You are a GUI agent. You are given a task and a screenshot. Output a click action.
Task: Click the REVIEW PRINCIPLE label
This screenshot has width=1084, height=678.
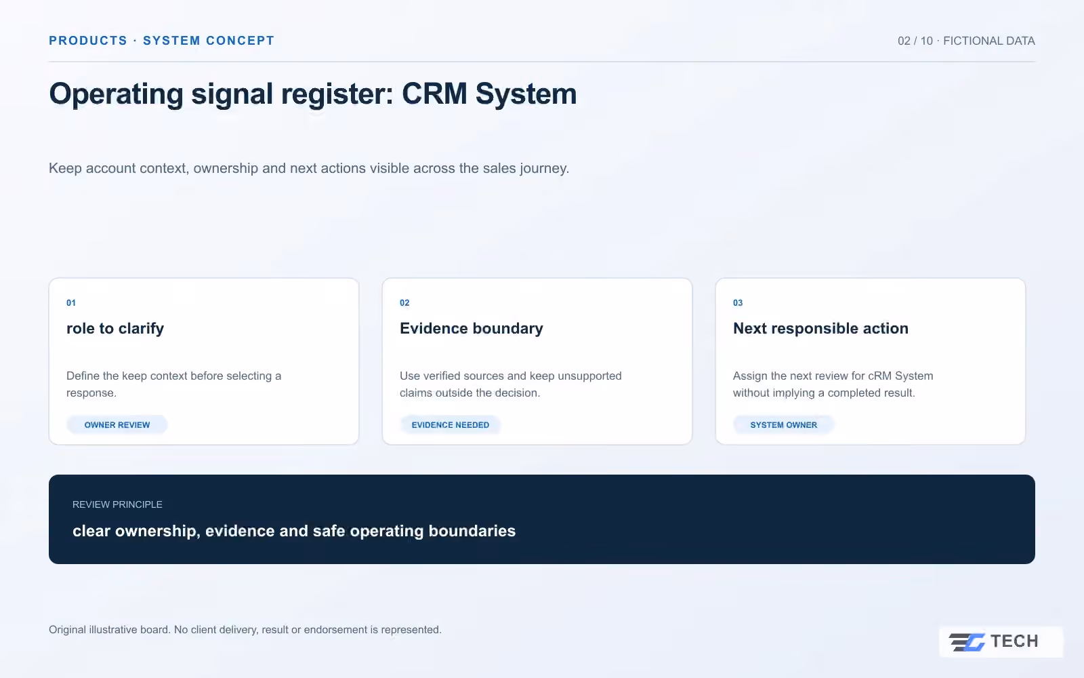(117, 504)
